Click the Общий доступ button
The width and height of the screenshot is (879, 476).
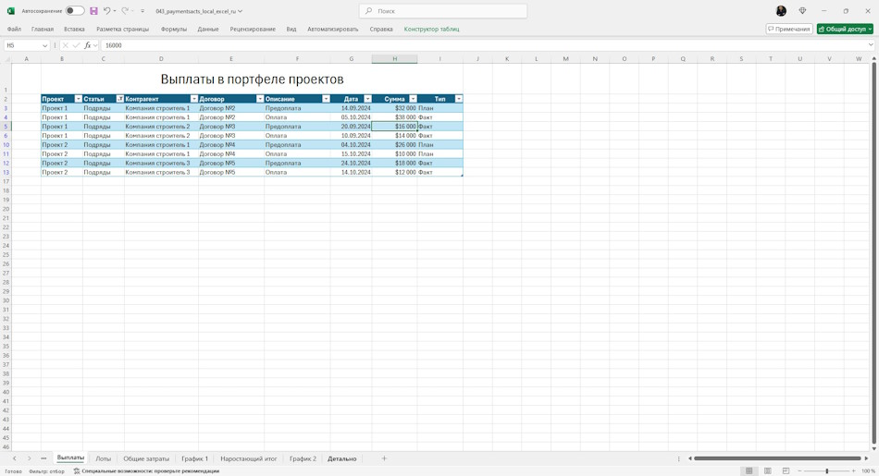pos(845,30)
